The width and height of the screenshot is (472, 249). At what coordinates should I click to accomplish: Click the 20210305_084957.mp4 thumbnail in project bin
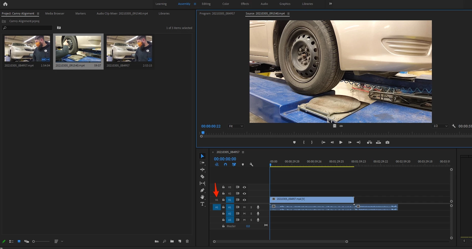click(x=27, y=49)
